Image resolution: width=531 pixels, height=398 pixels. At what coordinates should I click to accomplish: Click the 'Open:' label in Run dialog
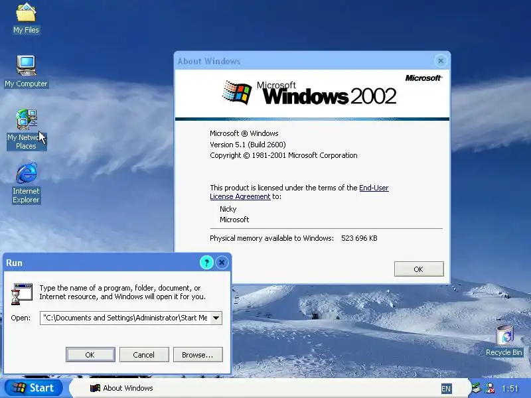pos(21,318)
